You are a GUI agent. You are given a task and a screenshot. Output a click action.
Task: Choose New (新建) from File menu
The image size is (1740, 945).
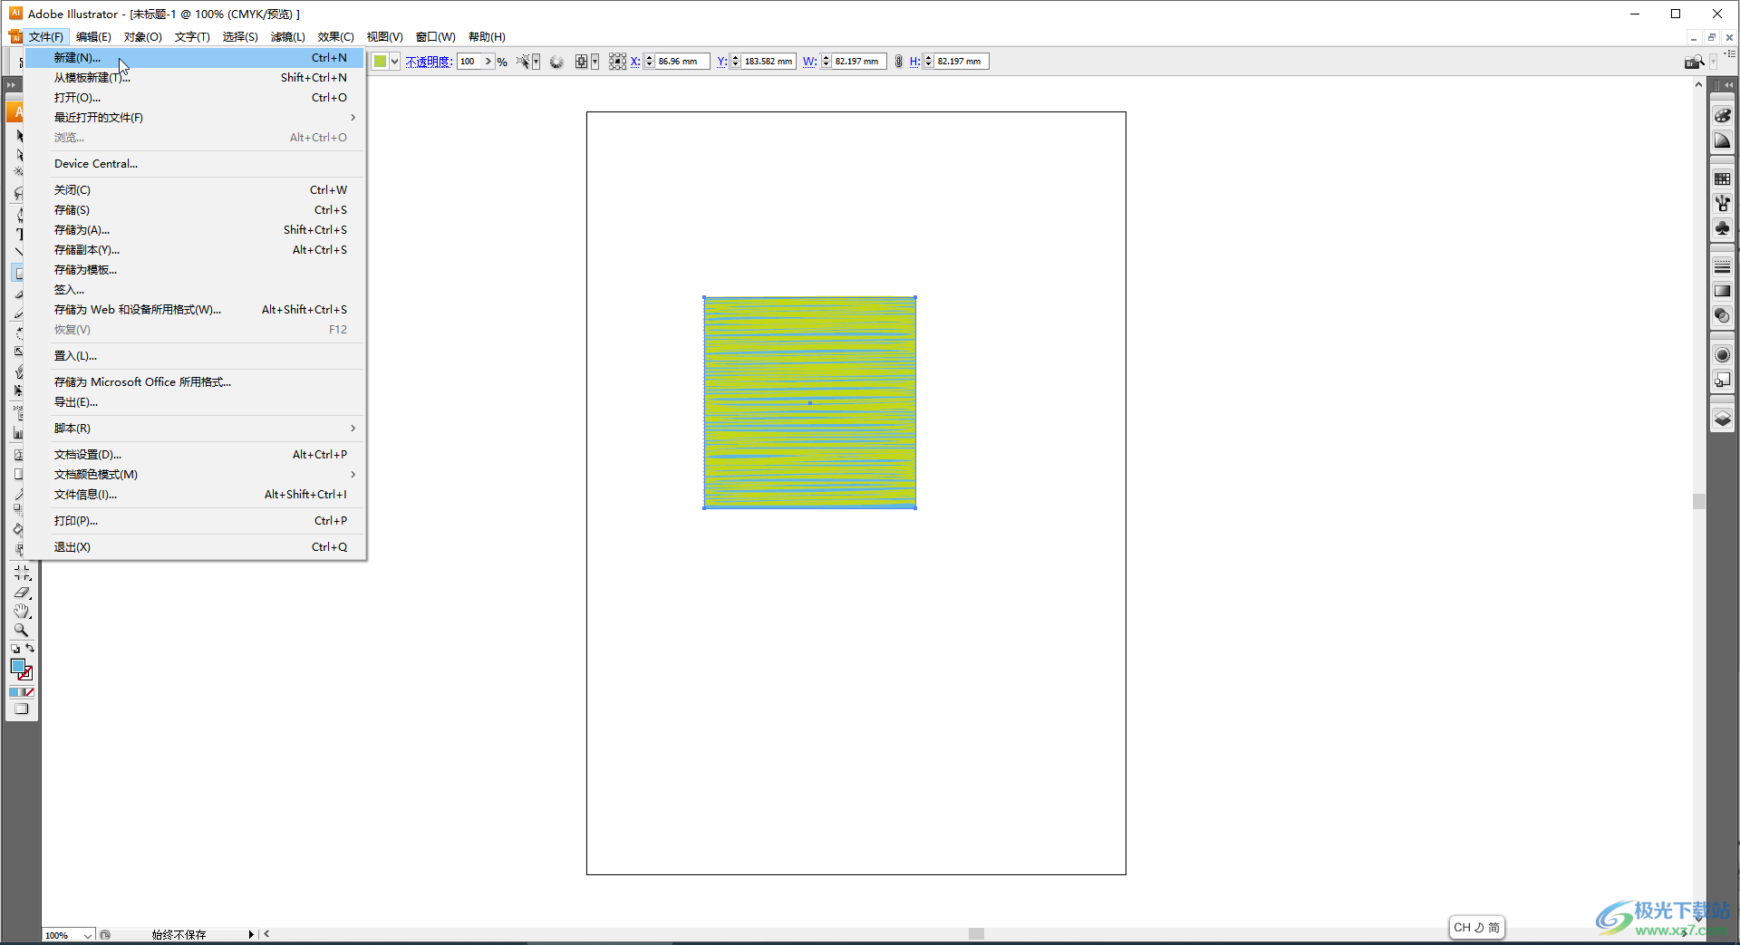[x=195, y=58]
